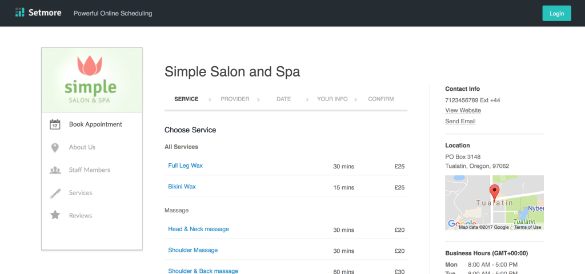Choose the Head & Neck massage service
585x274 pixels.
pos(198,229)
